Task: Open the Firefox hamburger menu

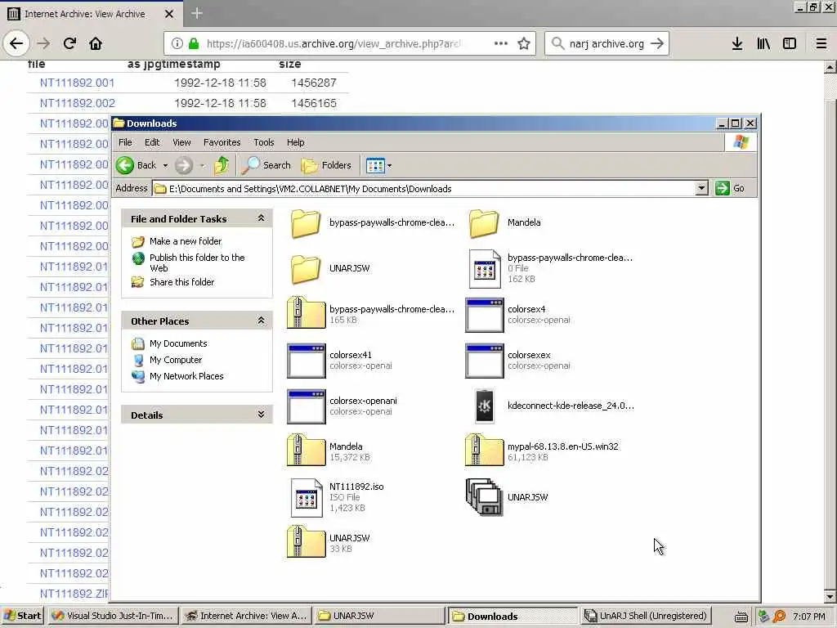Action: [821, 43]
